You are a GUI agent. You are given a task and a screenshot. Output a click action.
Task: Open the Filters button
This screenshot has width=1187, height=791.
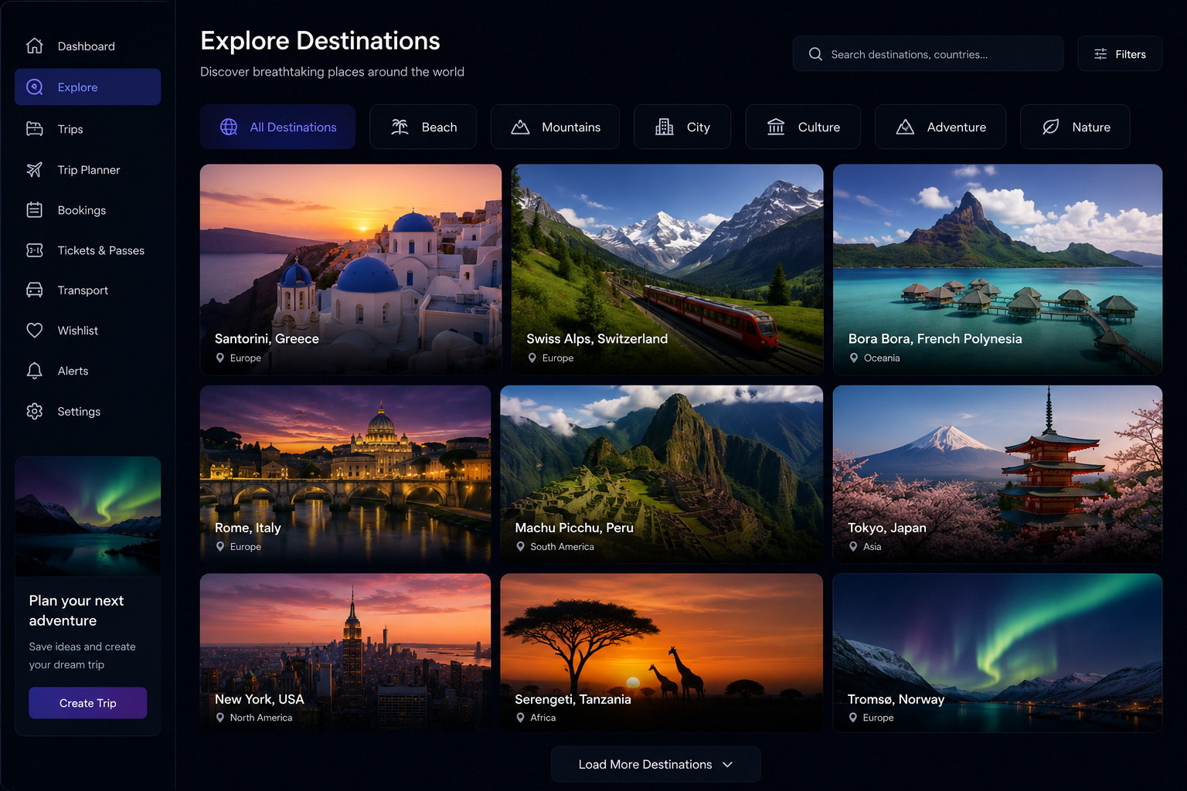1120,54
